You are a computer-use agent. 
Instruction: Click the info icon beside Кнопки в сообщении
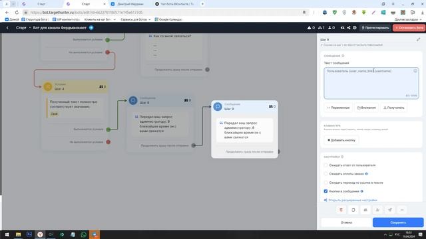(361, 191)
